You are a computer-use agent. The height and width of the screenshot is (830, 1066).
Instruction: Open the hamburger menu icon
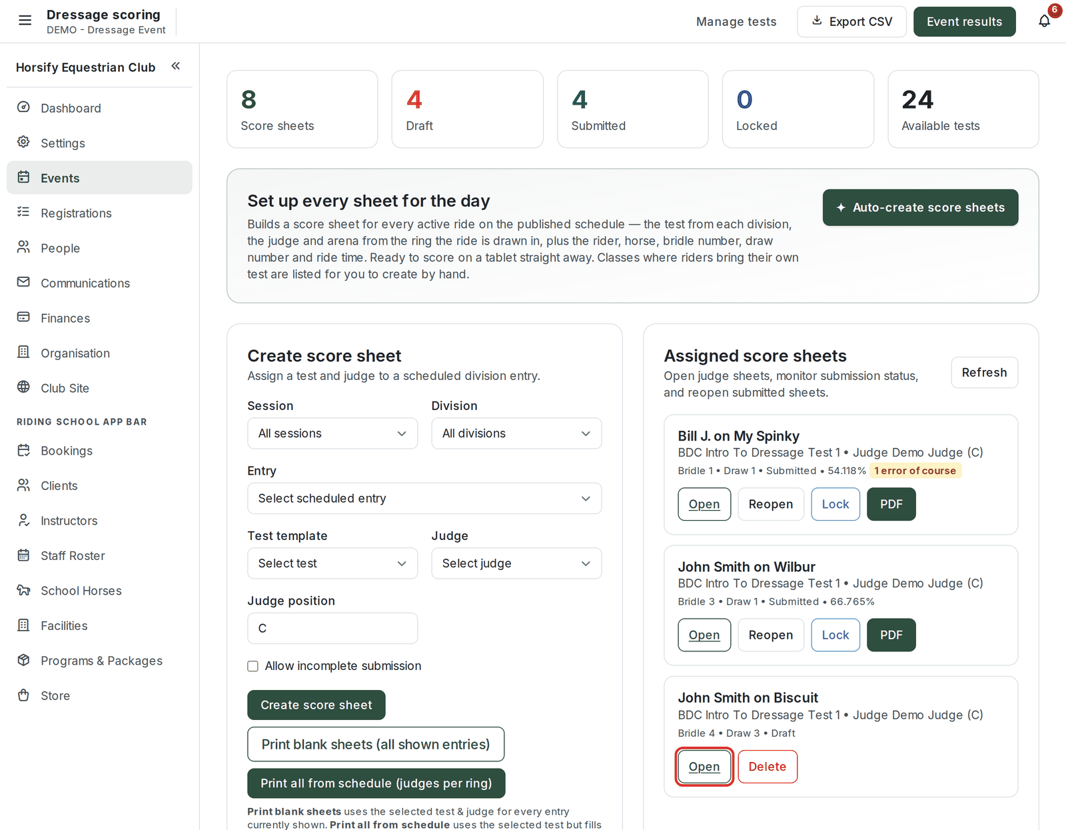coord(25,21)
